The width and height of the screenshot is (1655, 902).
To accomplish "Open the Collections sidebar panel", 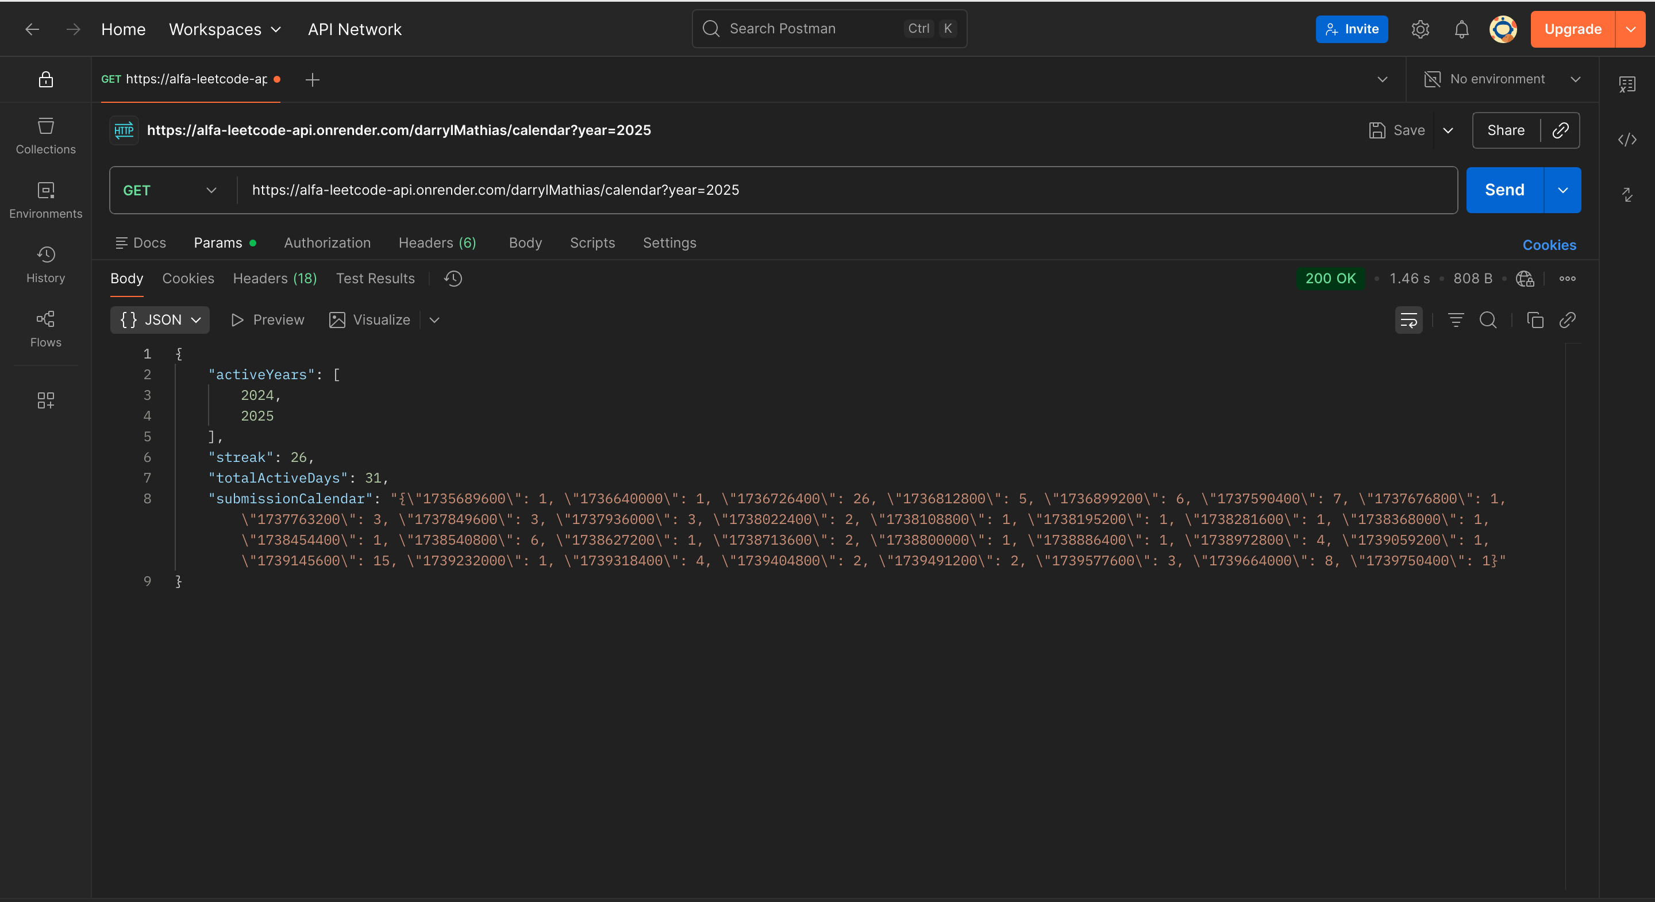I will tap(45, 136).
